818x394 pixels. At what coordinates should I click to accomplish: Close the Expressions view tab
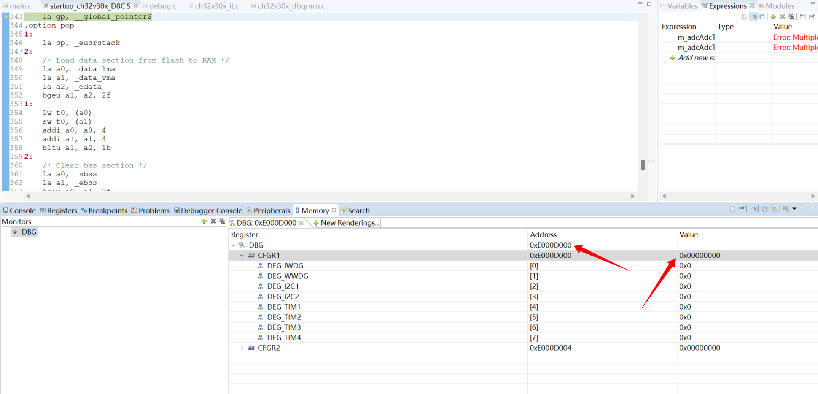pyautogui.click(x=752, y=6)
